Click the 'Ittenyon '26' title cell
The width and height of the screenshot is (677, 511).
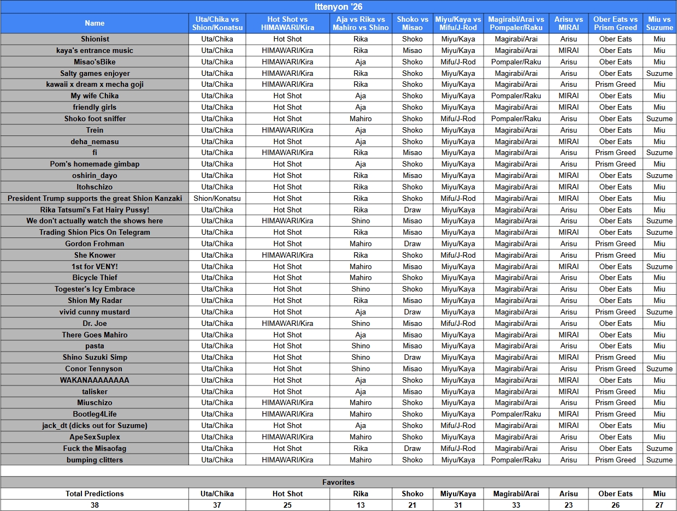pyautogui.click(x=338, y=7)
